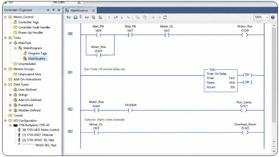Select rung number 003
279x157 pixels.
pos(70,131)
